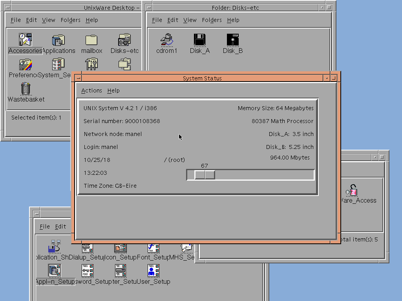Viewport: 402px width, 301px height.
Task: Click the 'Login: manel' text
Action: click(x=101, y=147)
